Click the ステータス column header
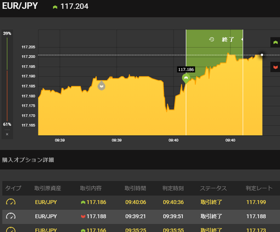Viewport: 280px width, 232px height. tap(213, 188)
